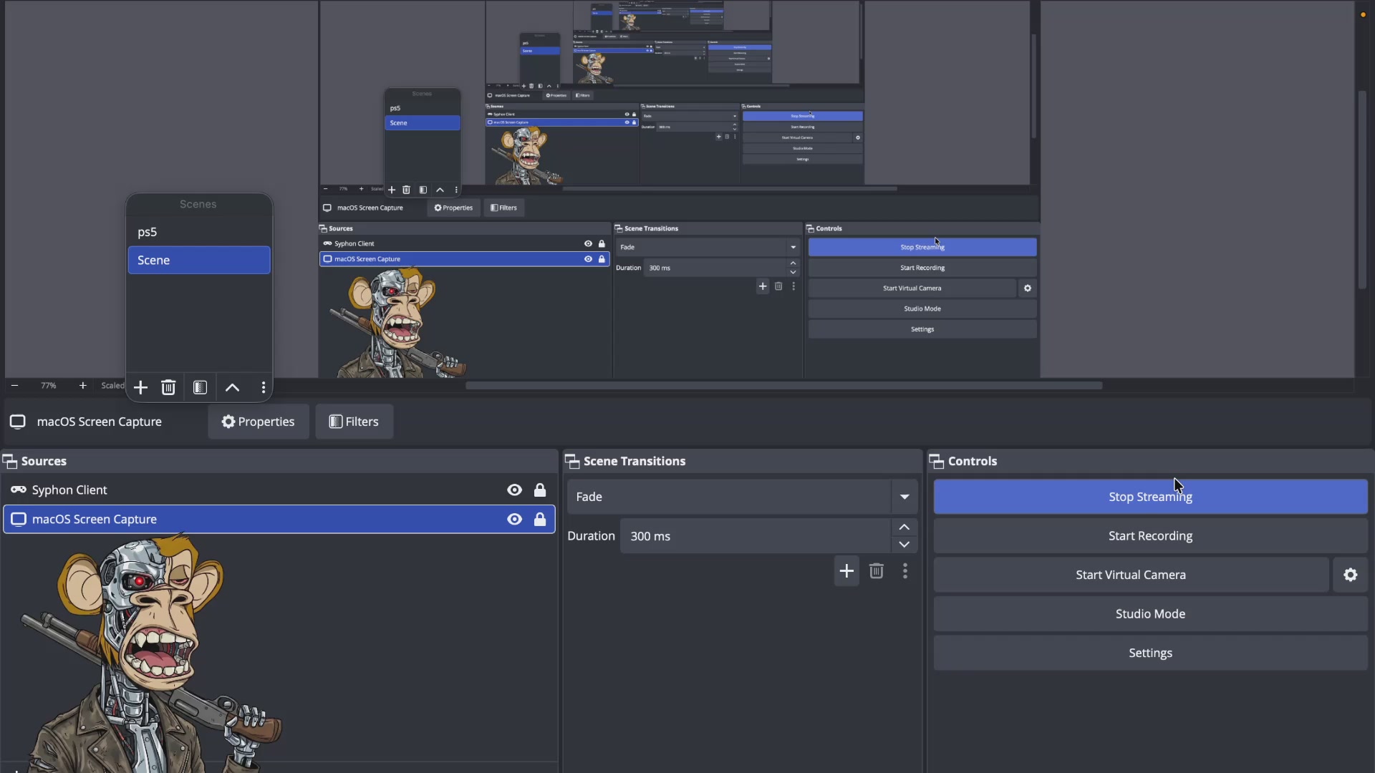Open Virtual Camera gear settings

point(1350,575)
